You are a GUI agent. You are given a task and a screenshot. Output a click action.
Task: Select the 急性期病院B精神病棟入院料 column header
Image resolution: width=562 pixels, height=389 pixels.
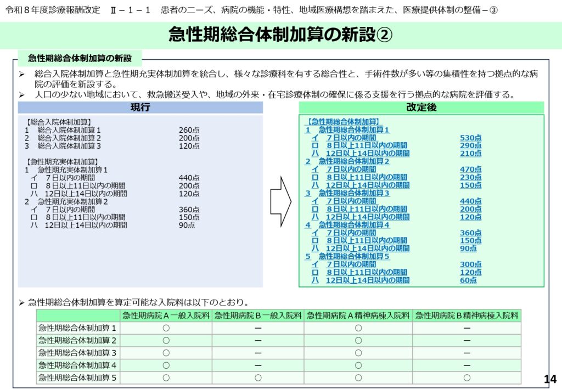[x=467, y=315]
